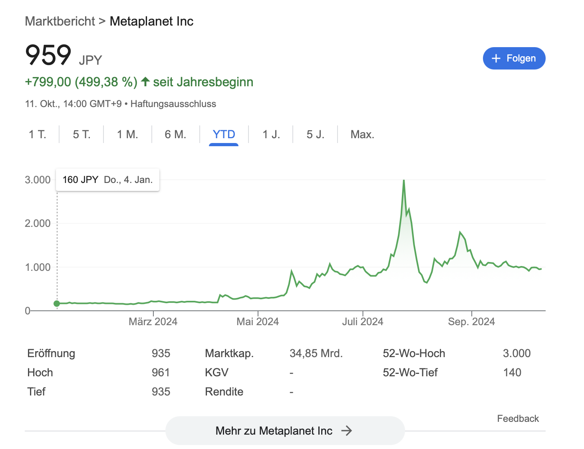The width and height of the screenshot is (584, 449).
Task: Click the chart peak near 3.000
Action: (404, 181)
